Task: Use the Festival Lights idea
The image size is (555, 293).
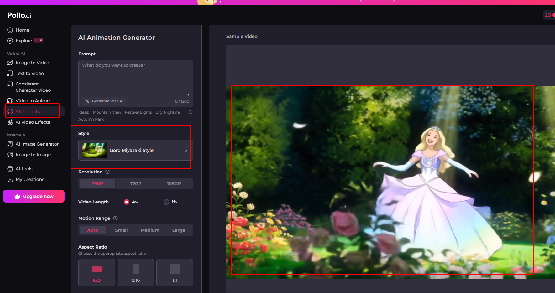Action: [x=138, y=112]
